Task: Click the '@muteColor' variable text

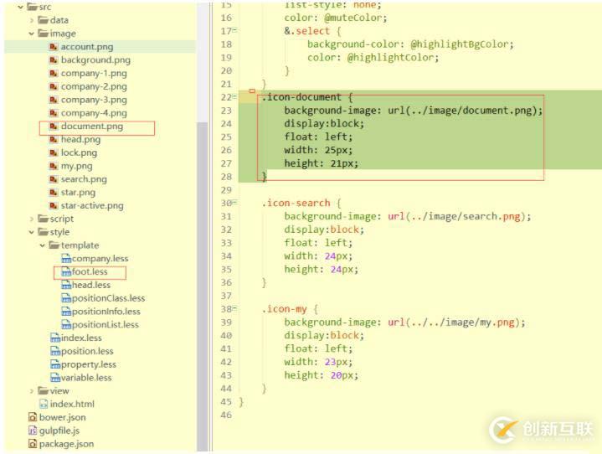Action: (352, 18)
